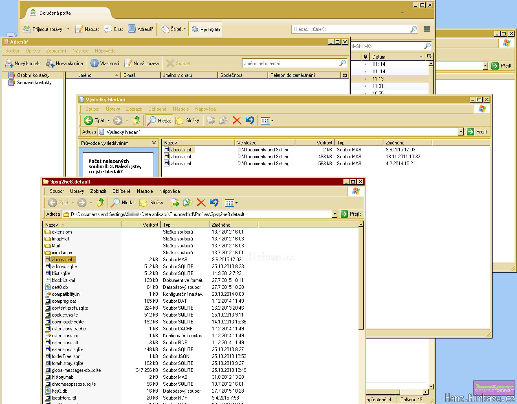
Task: Click the Up folder icon in 3pxq2he8.default
Action: [101, 203]
